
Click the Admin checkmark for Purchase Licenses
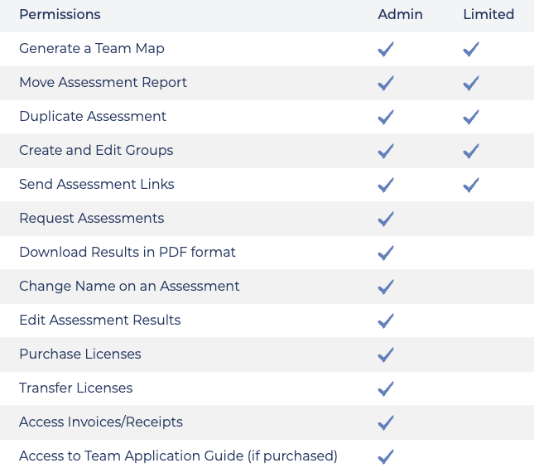tap(386, 355)
